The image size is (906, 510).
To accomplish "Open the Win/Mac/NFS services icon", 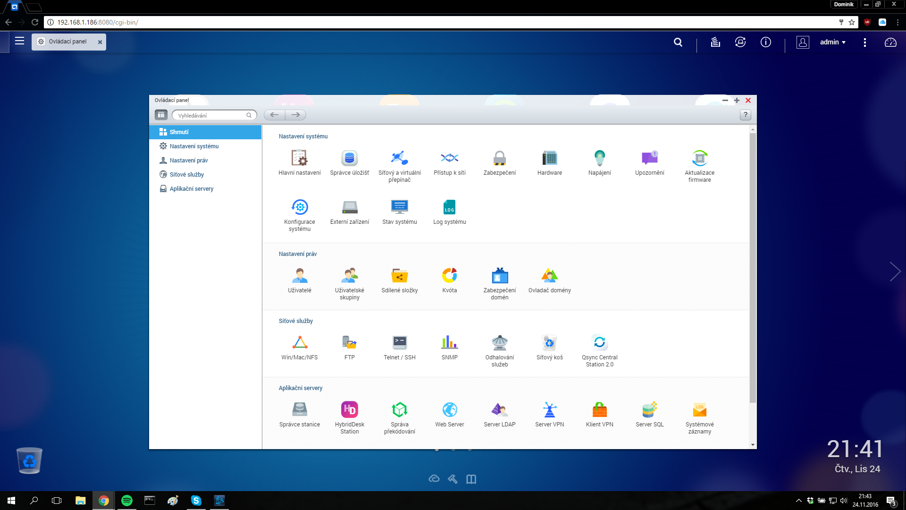I will [x=299, y=343].
